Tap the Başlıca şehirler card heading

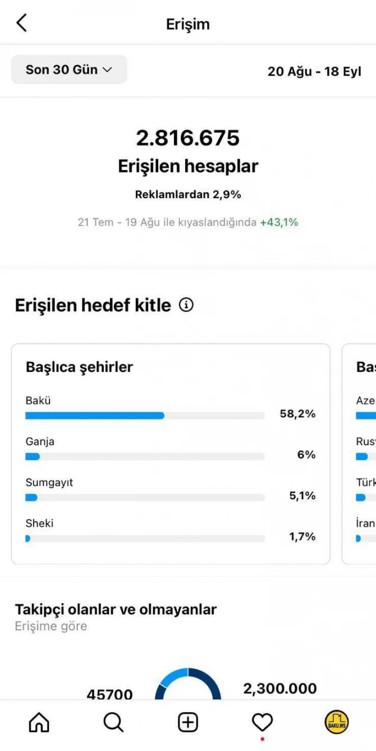pyautogui.click(x=80, y=367)
